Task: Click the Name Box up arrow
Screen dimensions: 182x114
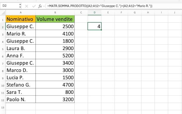Action: [x=20, y=4]
